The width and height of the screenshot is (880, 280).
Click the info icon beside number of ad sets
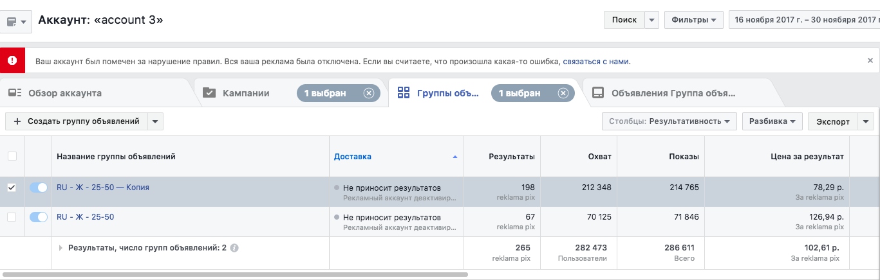pyautogui.click(x=234, y=248)
